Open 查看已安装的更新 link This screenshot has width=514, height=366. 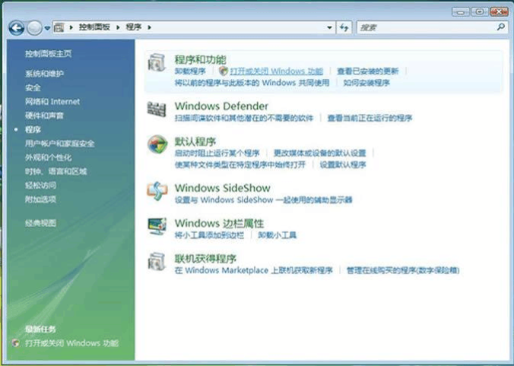point(366,71)
